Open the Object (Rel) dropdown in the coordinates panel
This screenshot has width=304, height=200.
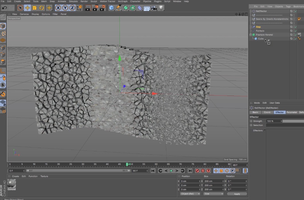click(x=190, y=194)
